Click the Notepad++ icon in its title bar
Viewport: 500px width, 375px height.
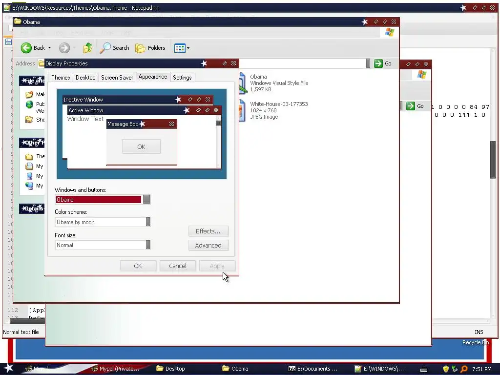pyautogui.click(x=7, y=7)
